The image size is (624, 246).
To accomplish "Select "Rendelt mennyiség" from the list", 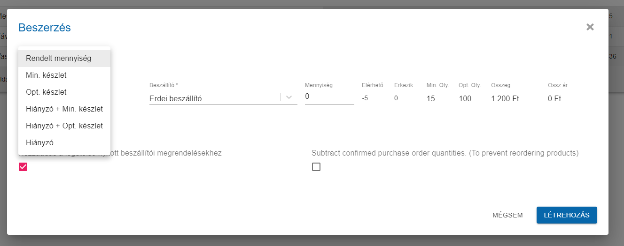I will (x=59, y=59).
